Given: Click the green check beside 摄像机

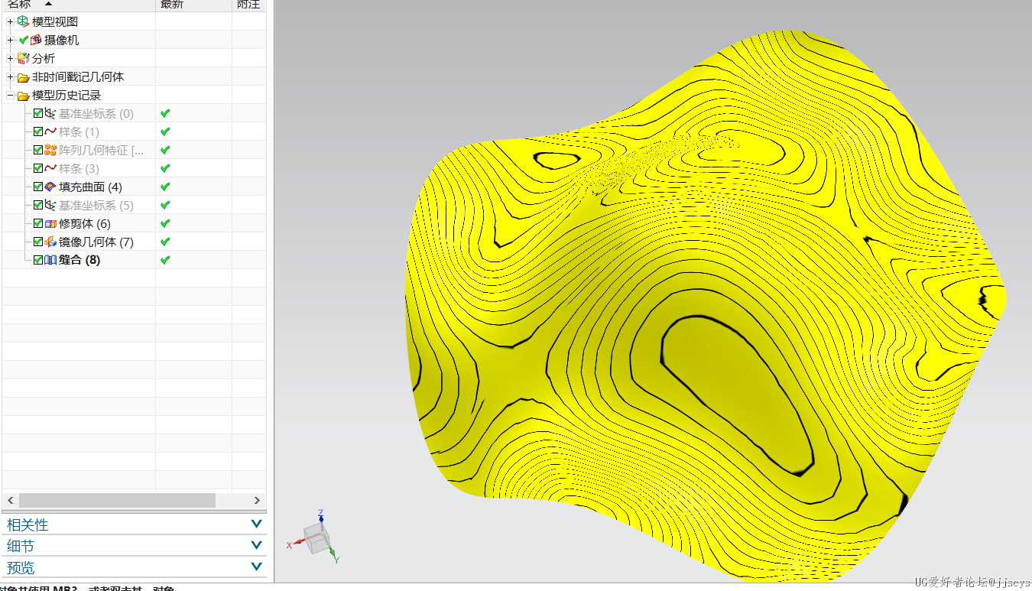Looking at the screenshot, I should point(24,40).
